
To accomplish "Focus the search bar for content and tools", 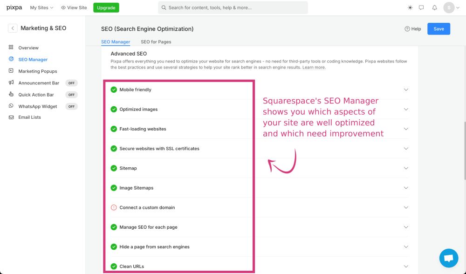I will 233,8.
